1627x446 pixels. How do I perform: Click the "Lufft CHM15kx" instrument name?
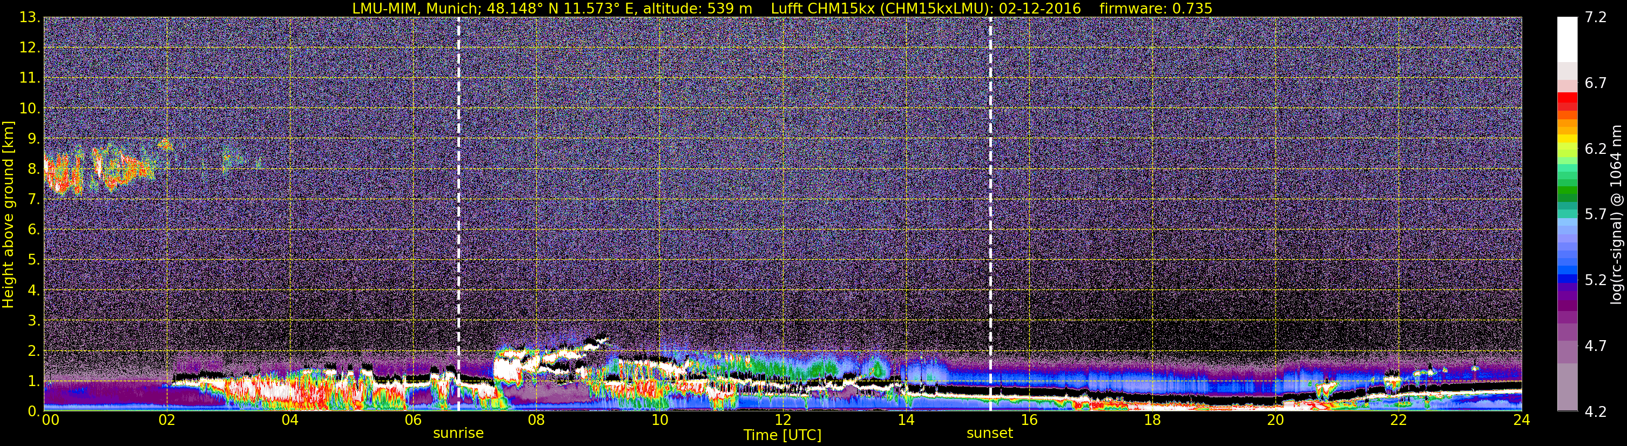point(822,8)
